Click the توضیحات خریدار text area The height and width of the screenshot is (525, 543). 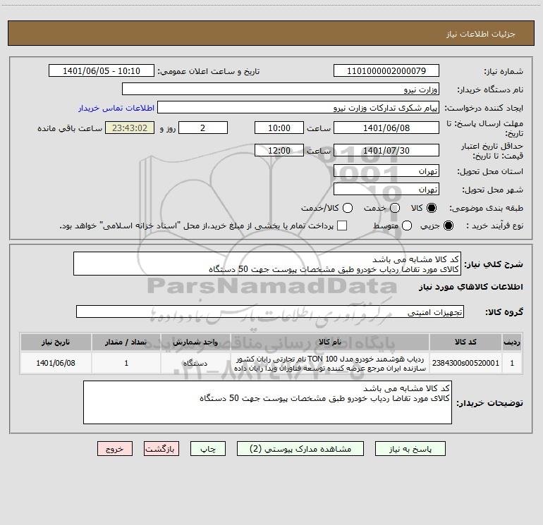pyautogui.click(x=267, y=402)
